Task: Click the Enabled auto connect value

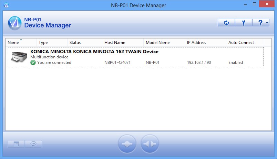Action: (x=236, y=63)
